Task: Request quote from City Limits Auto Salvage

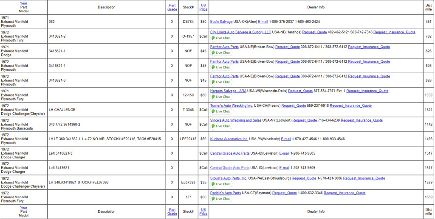Action: click(x=315, y=32)
